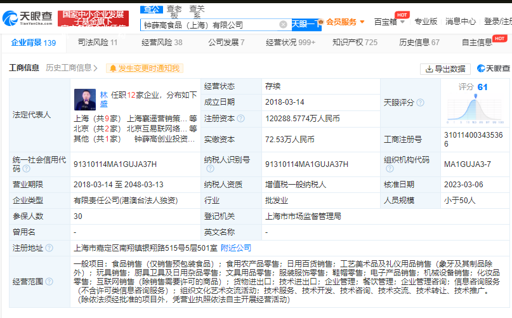Open the 历史工商信息 link

[72, 68]
